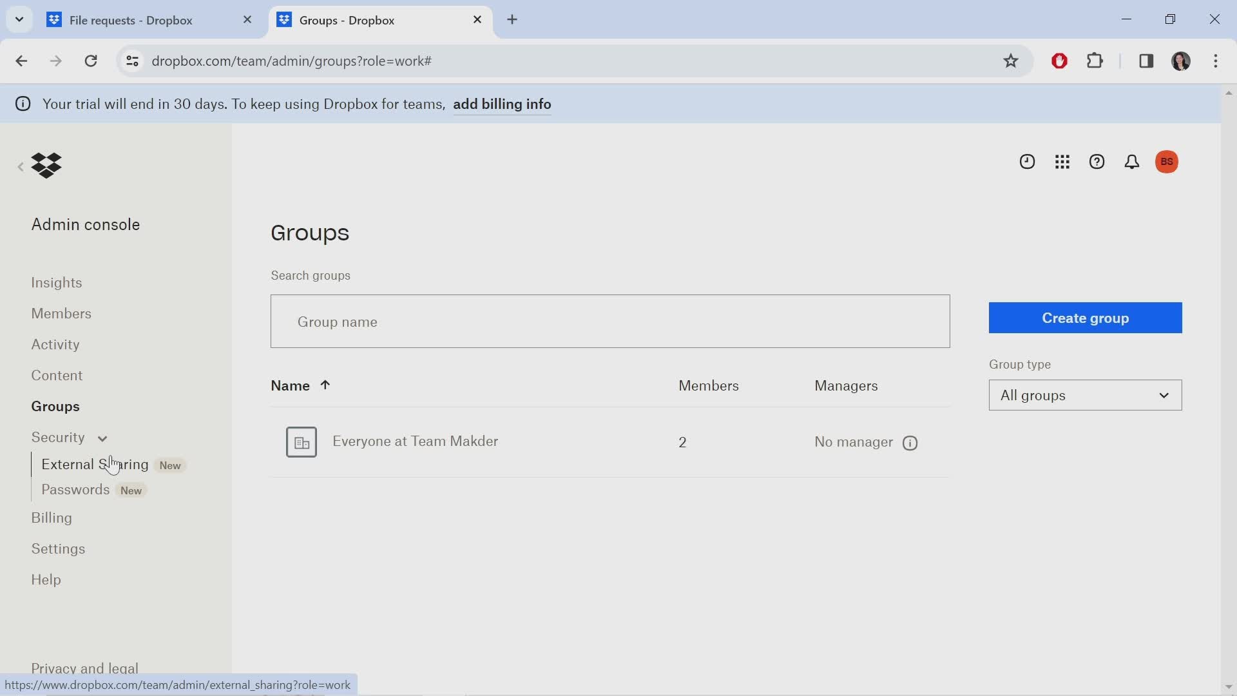
Task: Open the Activity section
Action: tap(55, 344)
